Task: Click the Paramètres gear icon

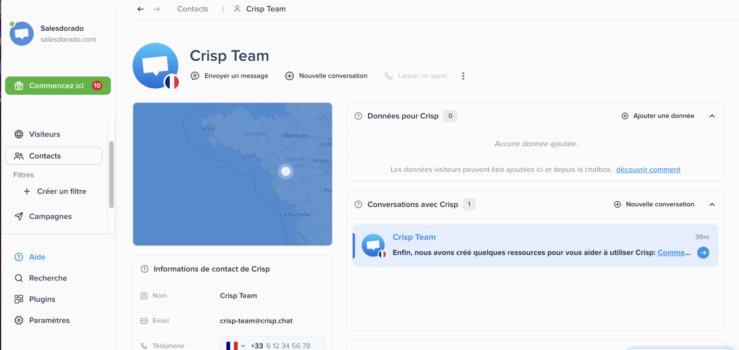Action: (19, 320)
